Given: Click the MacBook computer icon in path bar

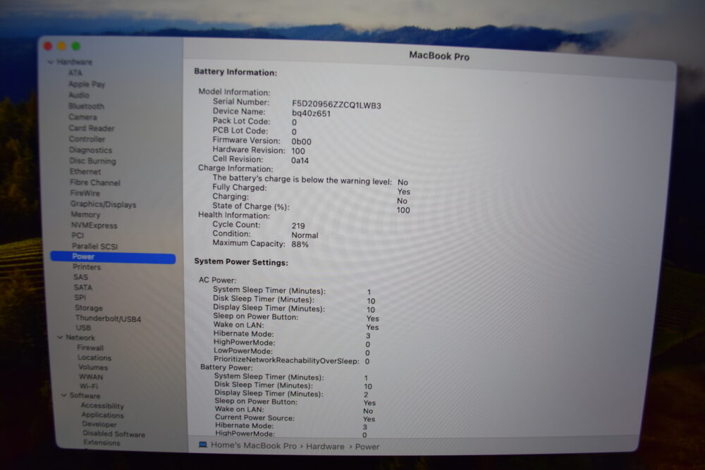Looking at the screenshot, I should click(203, 445).
